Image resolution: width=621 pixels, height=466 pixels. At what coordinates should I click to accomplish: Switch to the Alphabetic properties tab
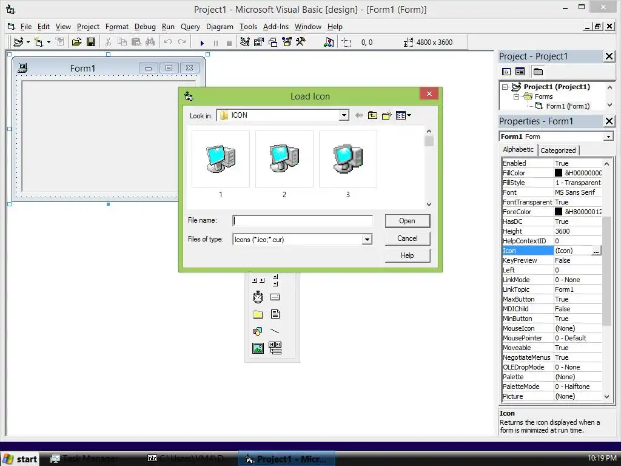pyautogui.click(x=518, y=149)
